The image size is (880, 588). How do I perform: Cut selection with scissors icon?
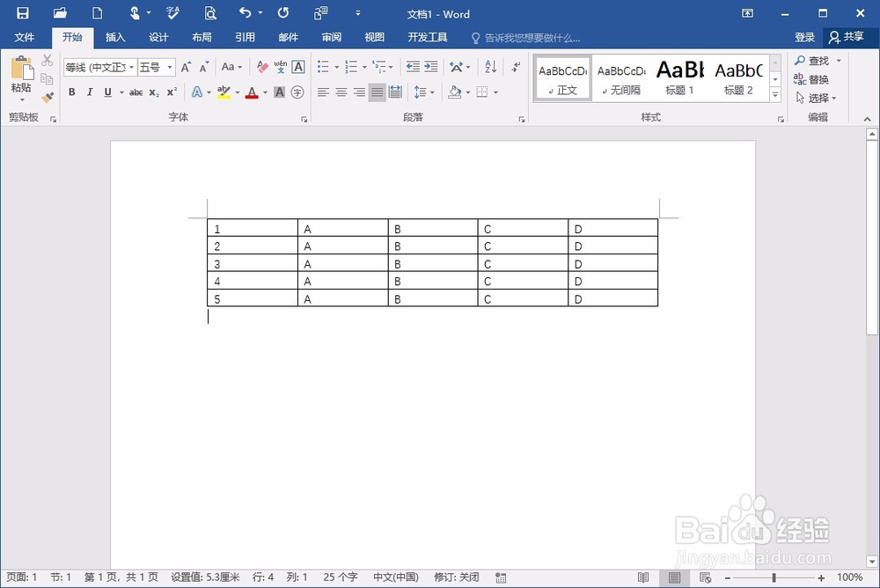point(48,60)
